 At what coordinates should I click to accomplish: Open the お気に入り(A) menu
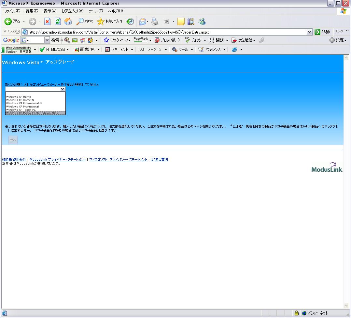coord(72,11)
